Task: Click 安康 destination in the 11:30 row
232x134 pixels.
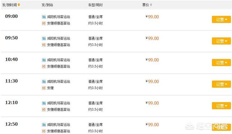Action: point(50,88)
